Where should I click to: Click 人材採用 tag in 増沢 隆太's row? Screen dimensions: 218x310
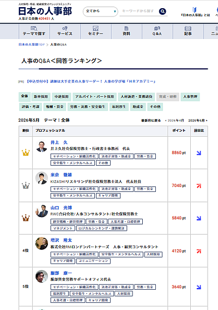(153, 254)
